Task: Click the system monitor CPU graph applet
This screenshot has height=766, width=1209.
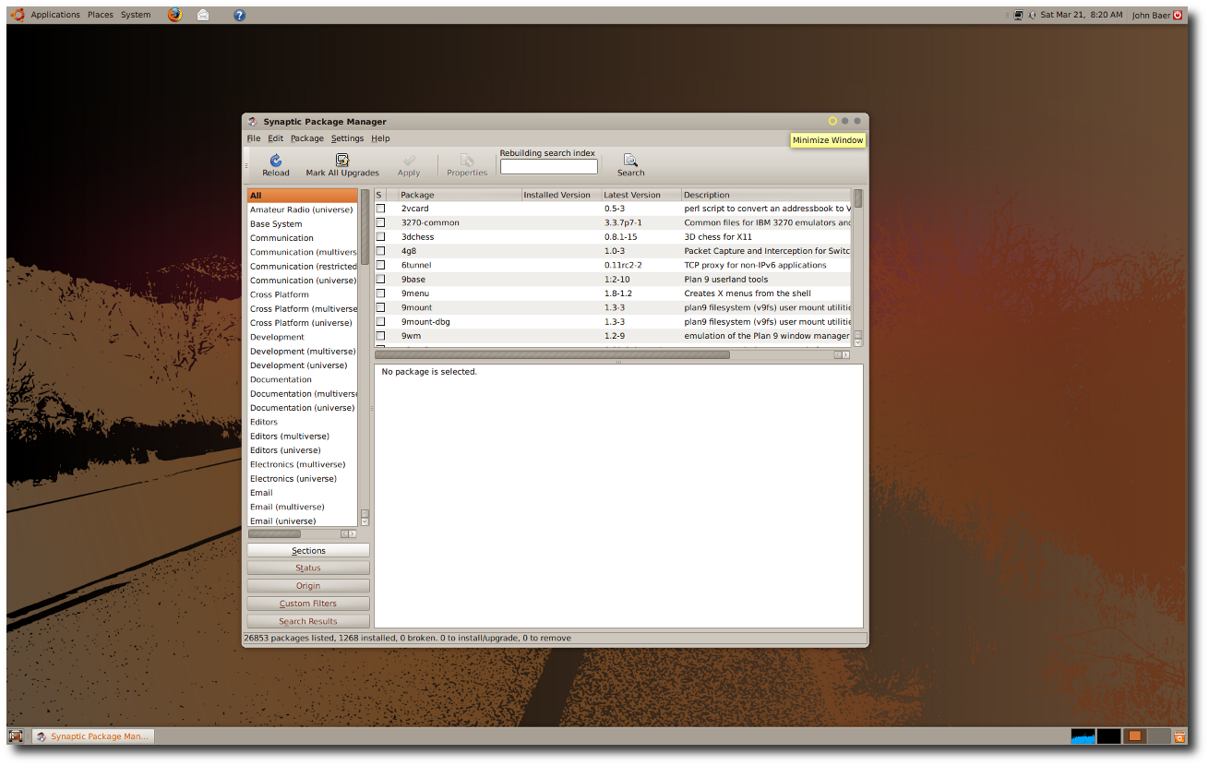Action: [1083, 736]
